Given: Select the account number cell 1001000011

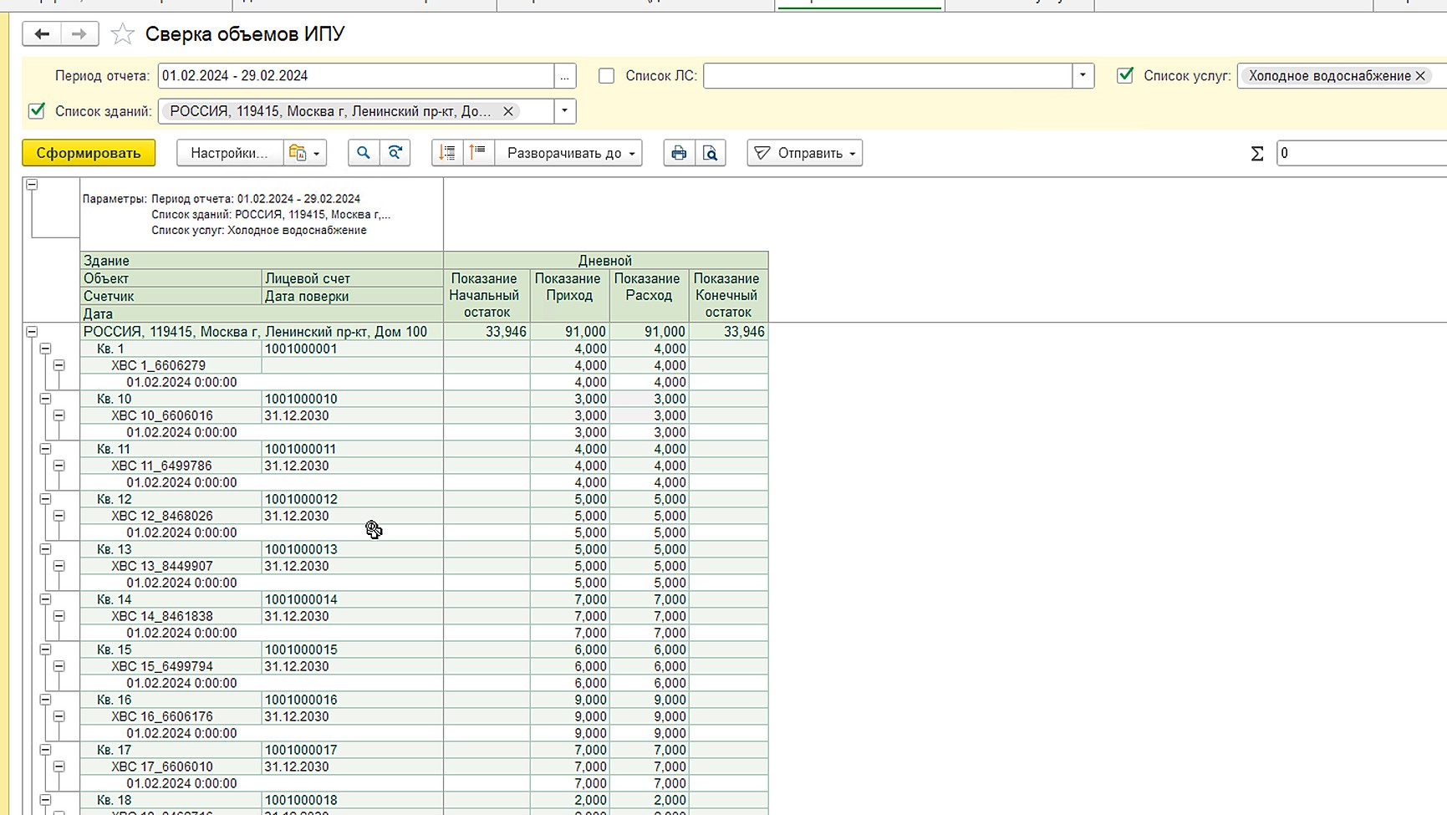Looking at the screenshot, I should pyautogui.click(x=353, y=449).
